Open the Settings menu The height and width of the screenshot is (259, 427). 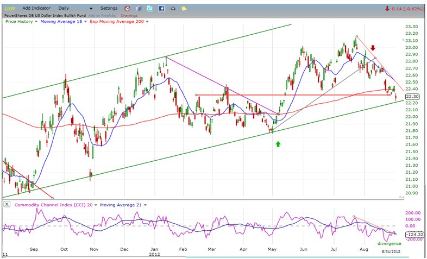109,9
